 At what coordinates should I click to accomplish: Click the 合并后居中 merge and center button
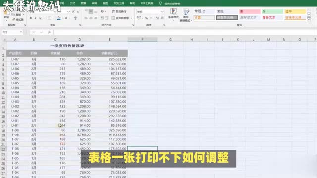tap(120, 18)
